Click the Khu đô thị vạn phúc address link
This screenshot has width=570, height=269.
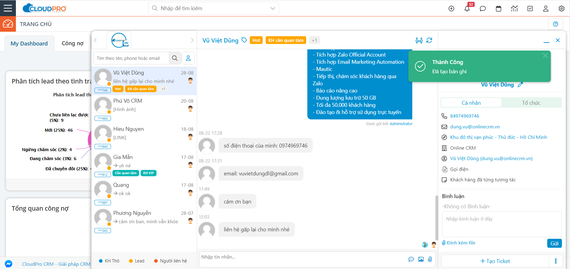[x=498, y=137]
